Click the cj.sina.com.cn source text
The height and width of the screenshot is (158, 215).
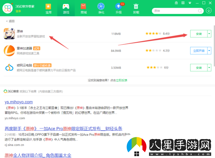pyautogui.click(x=14, y=145)
